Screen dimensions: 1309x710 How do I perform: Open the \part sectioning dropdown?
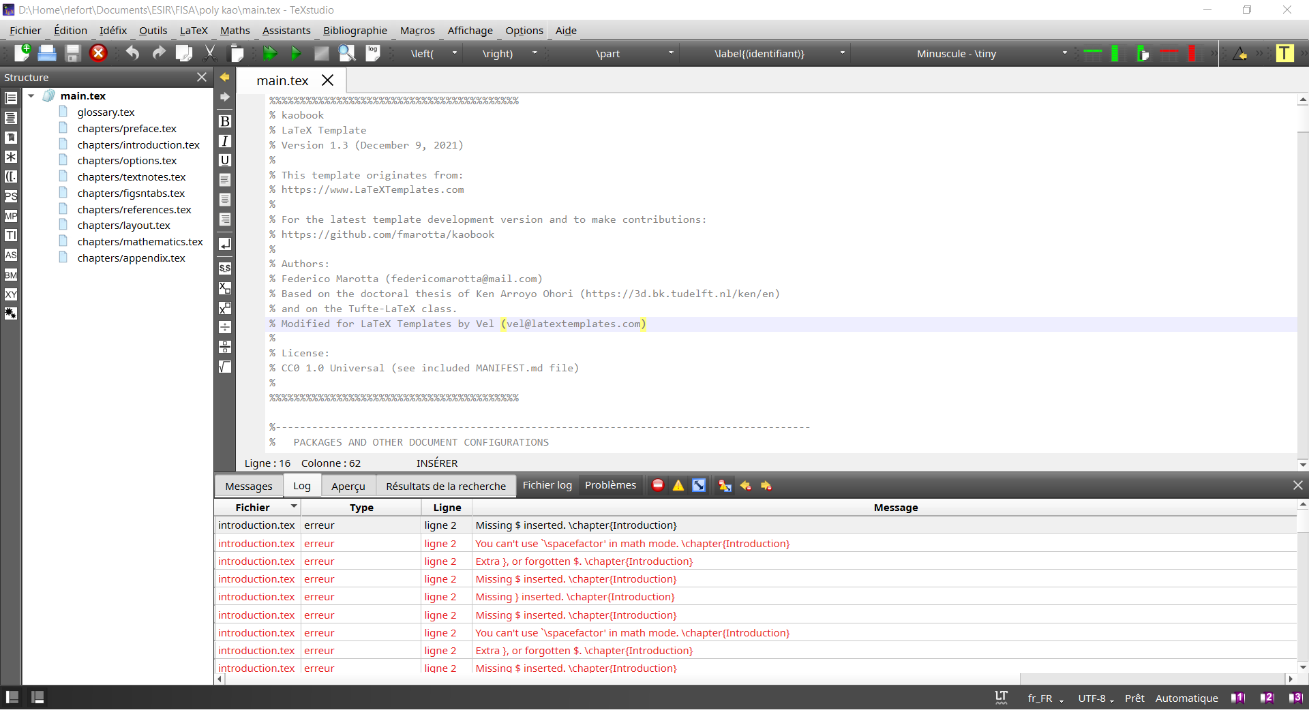coord(671,53)
